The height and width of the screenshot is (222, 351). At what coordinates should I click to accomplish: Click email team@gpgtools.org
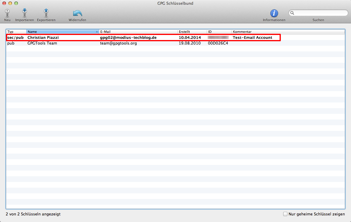click(x=118, y=43)
